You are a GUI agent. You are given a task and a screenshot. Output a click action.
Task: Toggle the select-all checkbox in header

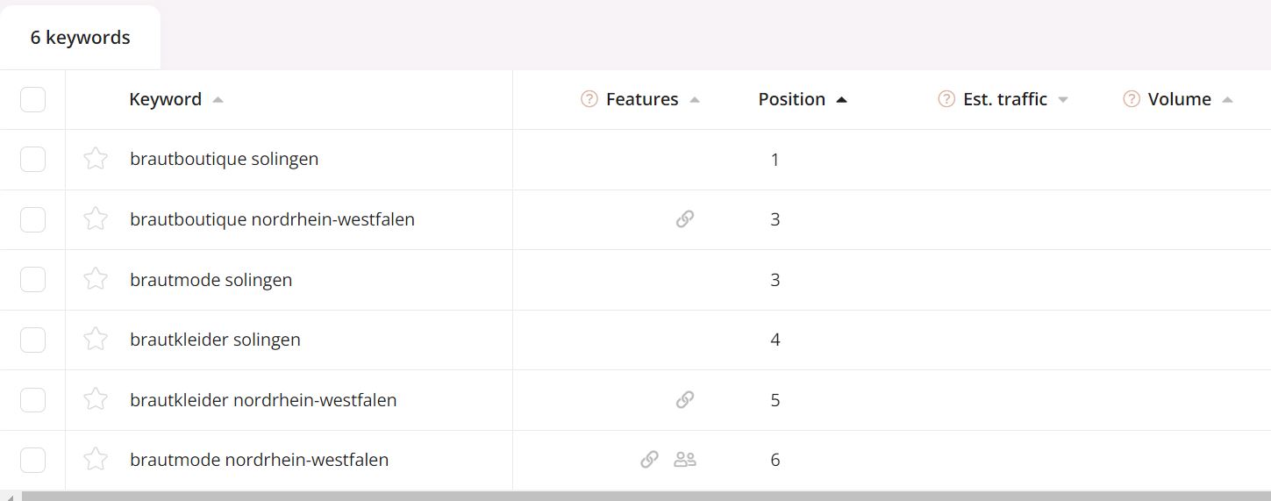(x=32, y=99)
